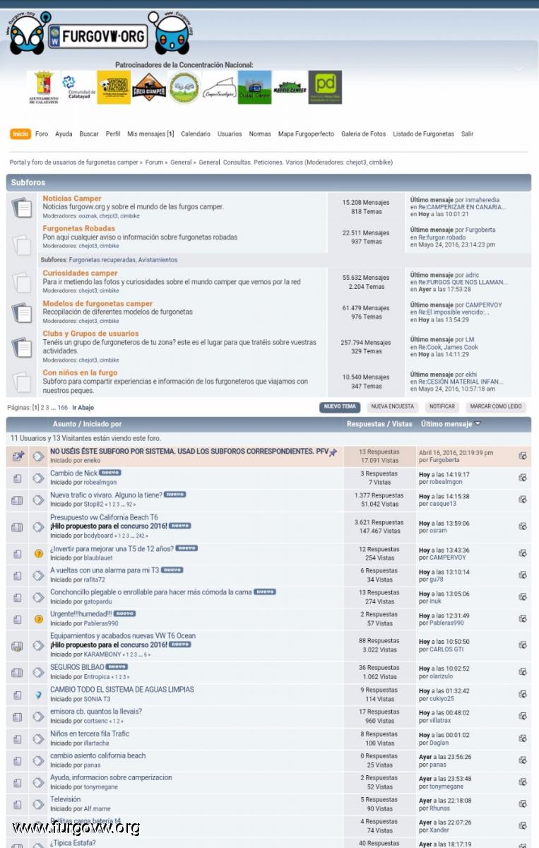539x848 pixels.
Task: Click last-post icon in the Niños en tercera fila Trafic row
Action: coord(523,738)
